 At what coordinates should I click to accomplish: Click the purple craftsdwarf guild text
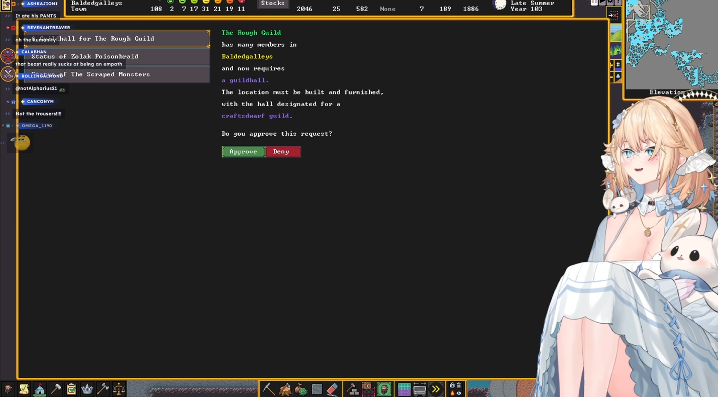coord(257,116)
